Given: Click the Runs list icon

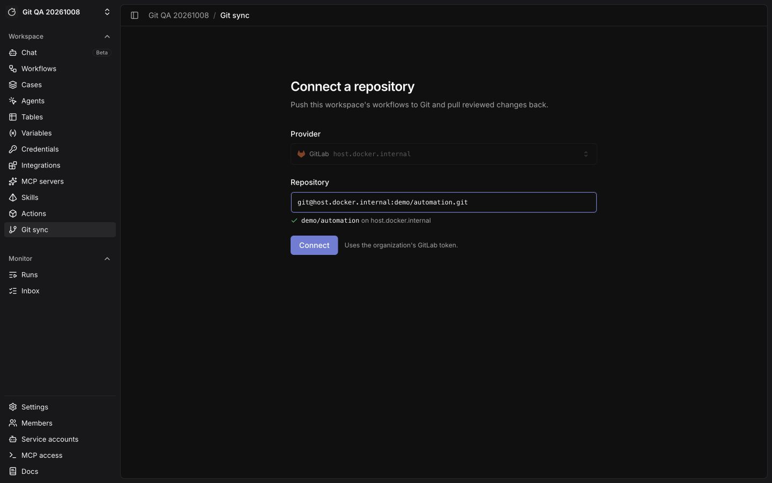Looking at the screenshot, I should coord(13,275).
